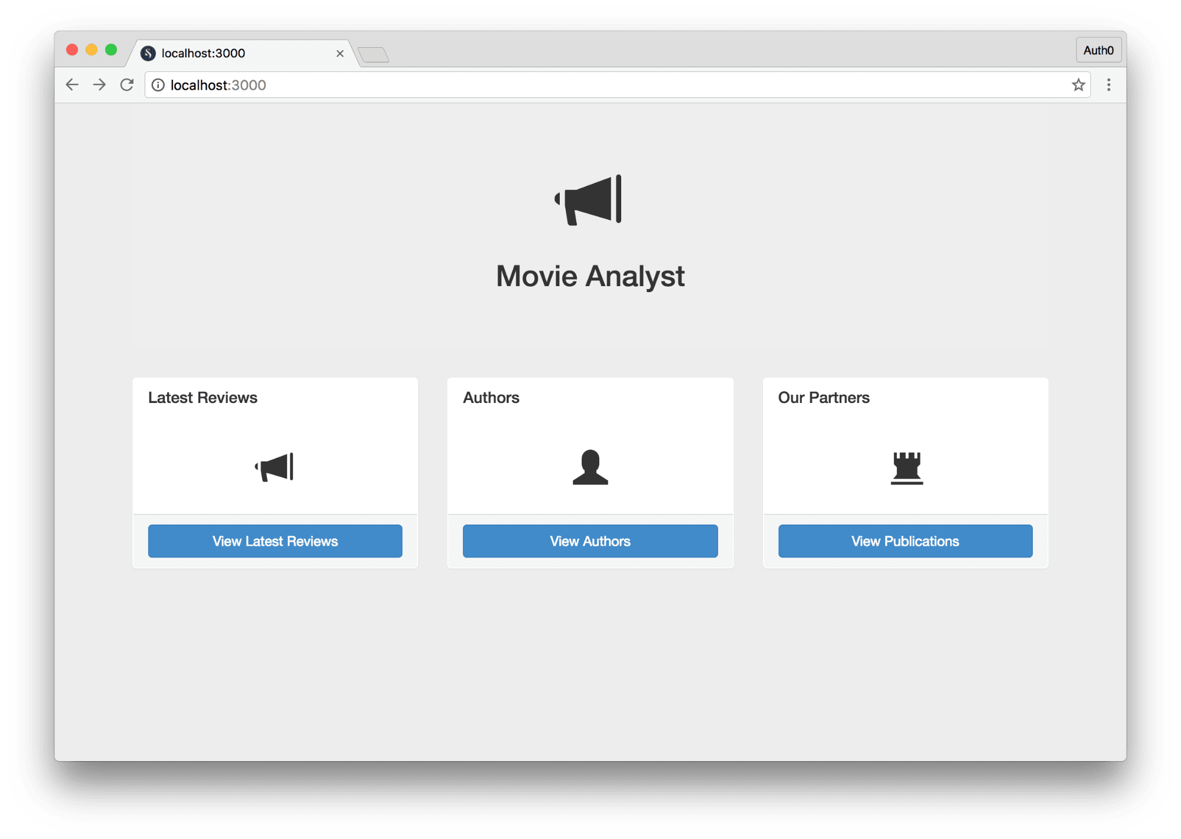Viewport: 1181px width, 839px height.
Task: Select the localhost:3000 browser tab
Action: point(242,53)
